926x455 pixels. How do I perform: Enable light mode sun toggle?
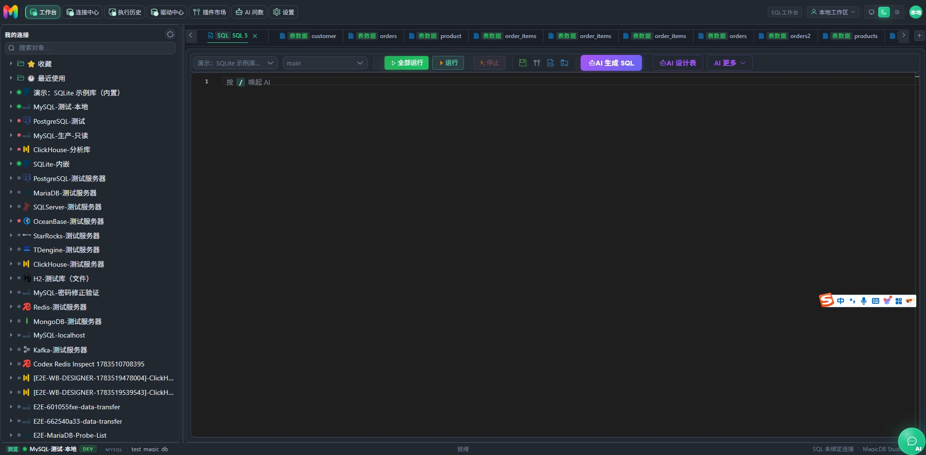[x=897, y=12]
